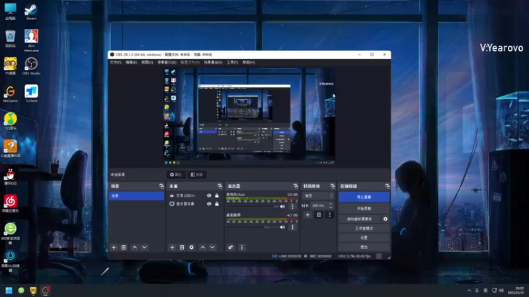The width and height of the screenshot is (529, 297).
Task: Click the 启动虚拟摄像机 button
Action: [x=359, y=219]
